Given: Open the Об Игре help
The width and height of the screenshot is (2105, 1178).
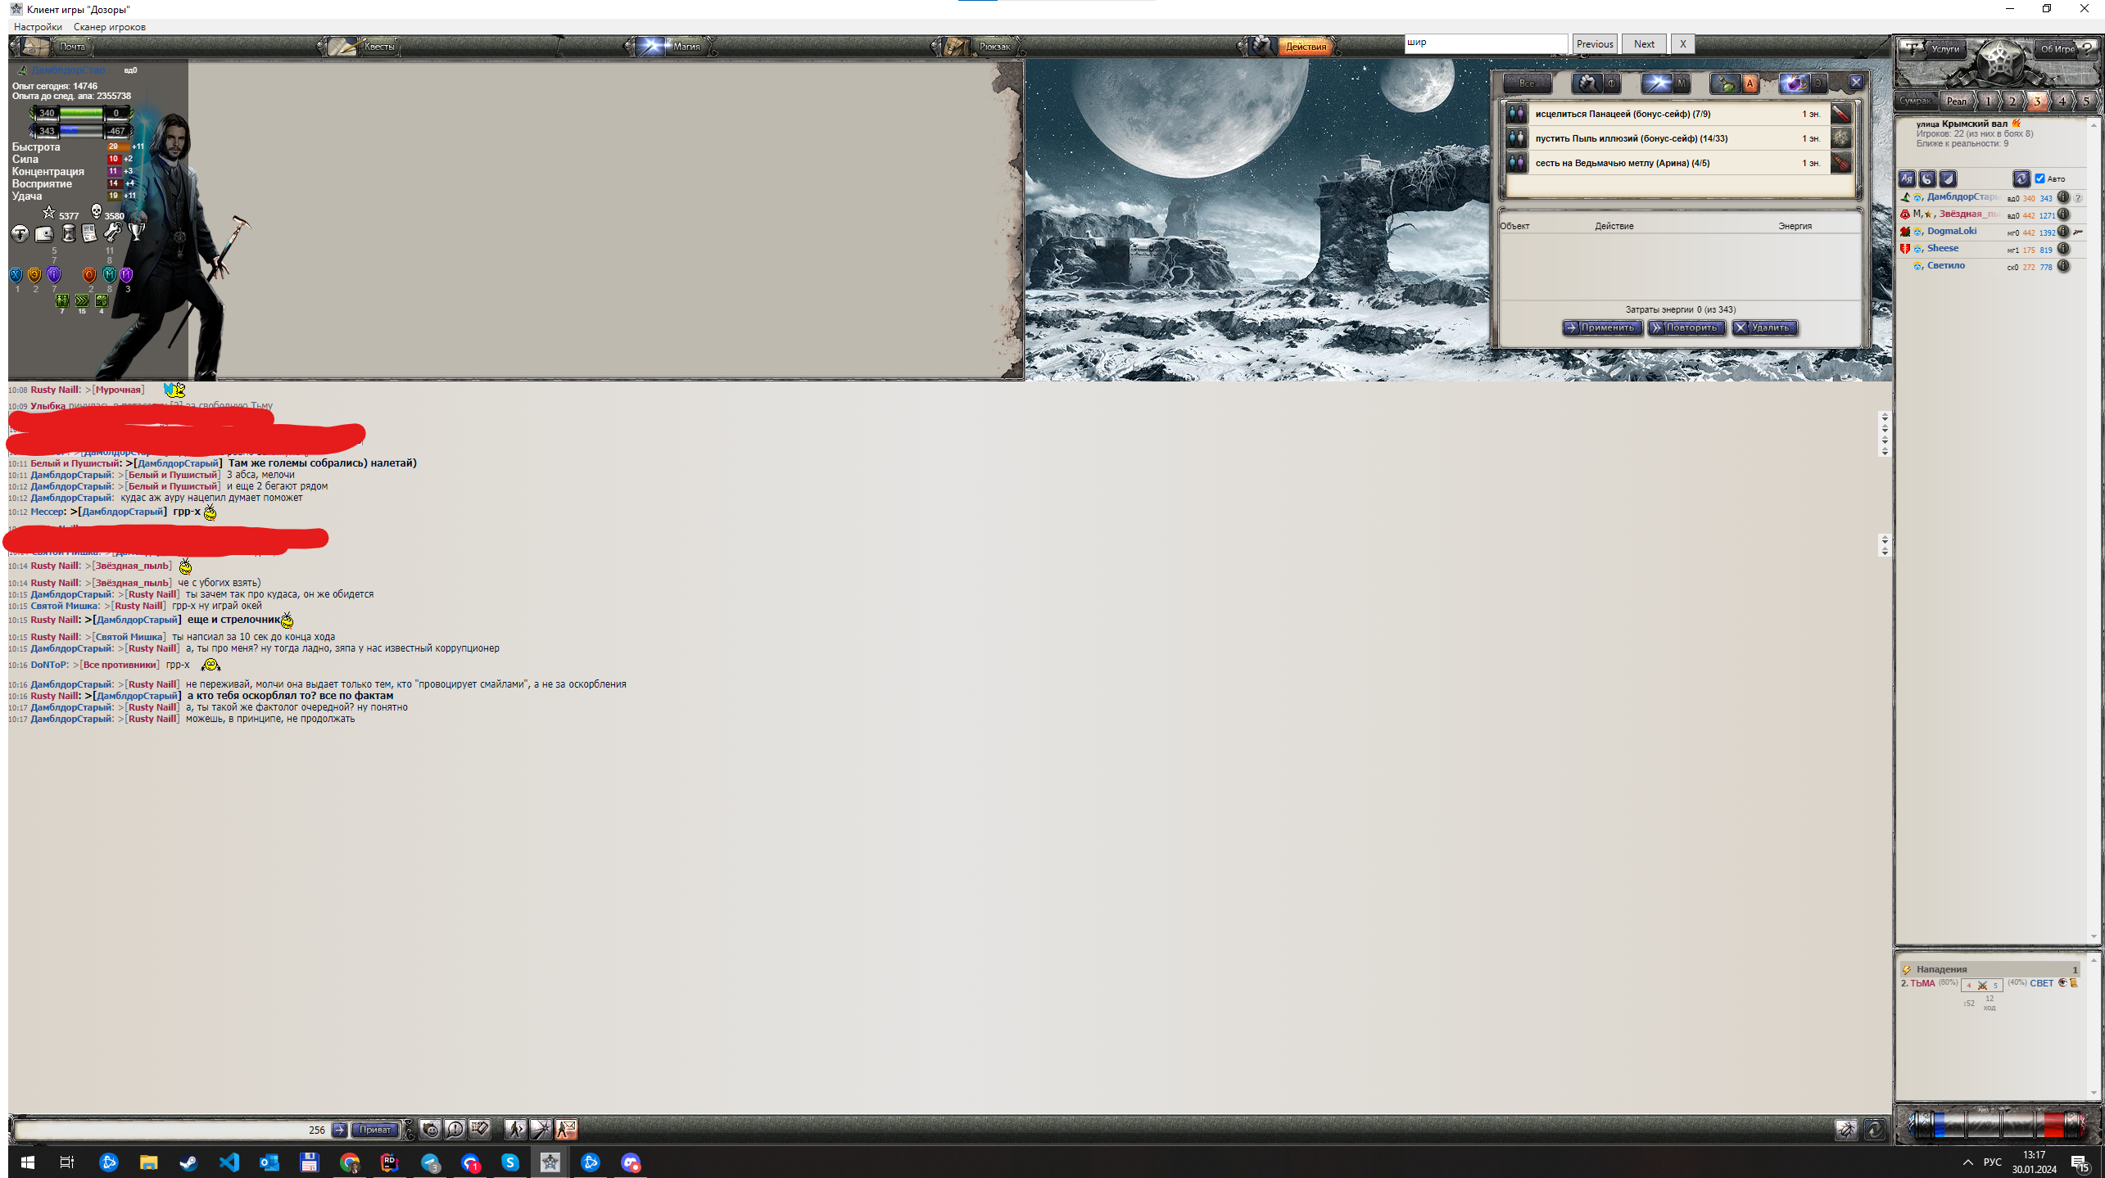Looking at the screenshot, I should point(2066,49).
